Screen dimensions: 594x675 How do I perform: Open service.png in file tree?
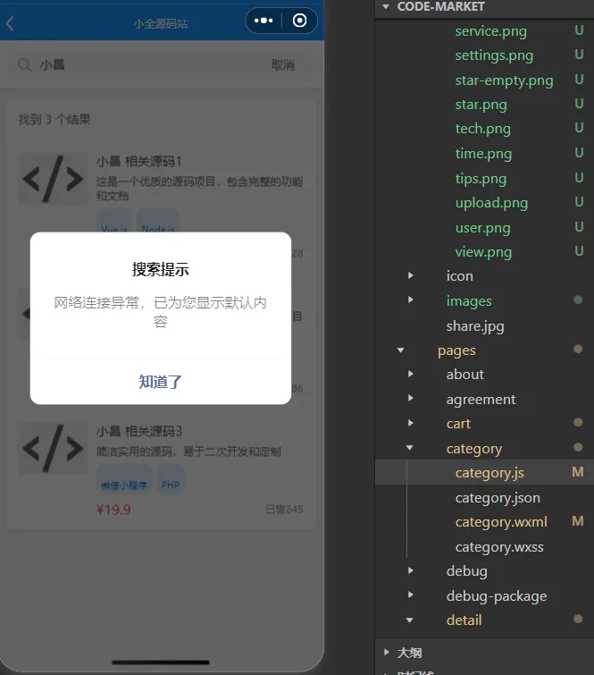coord(490,31)
